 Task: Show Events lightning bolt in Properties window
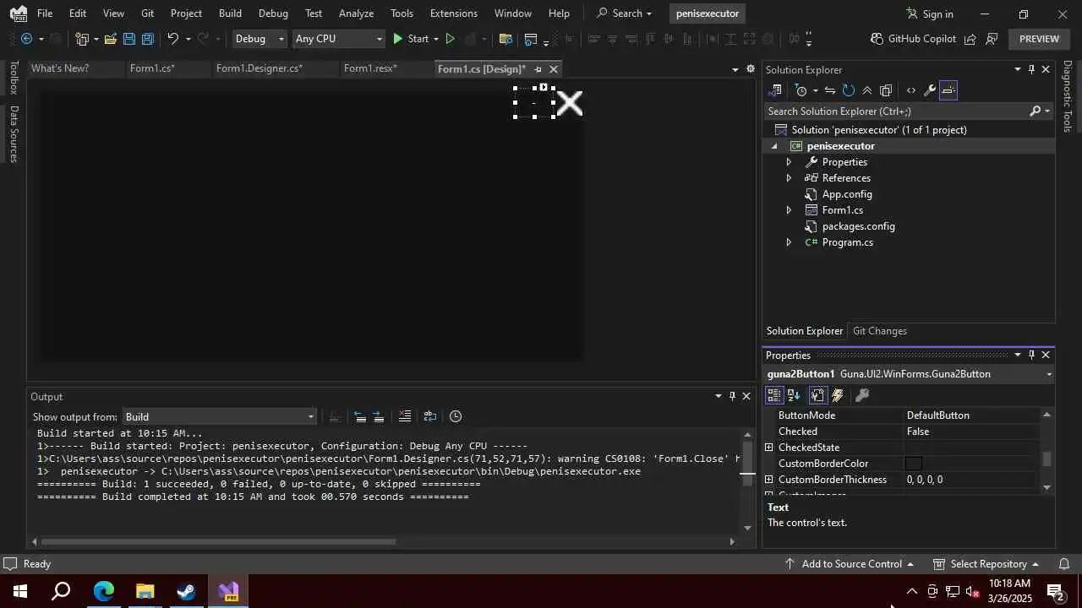point(838,395)
